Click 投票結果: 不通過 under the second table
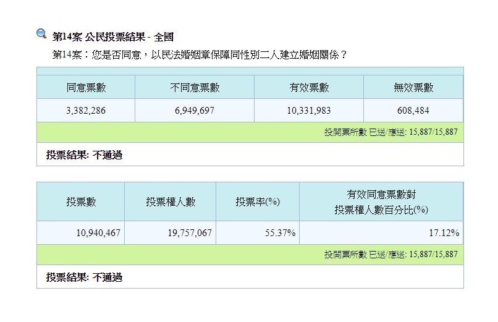498x322 pixels. (84, 278)
